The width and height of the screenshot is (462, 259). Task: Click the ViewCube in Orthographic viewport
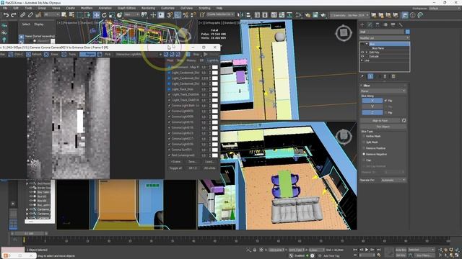[344, 33]
